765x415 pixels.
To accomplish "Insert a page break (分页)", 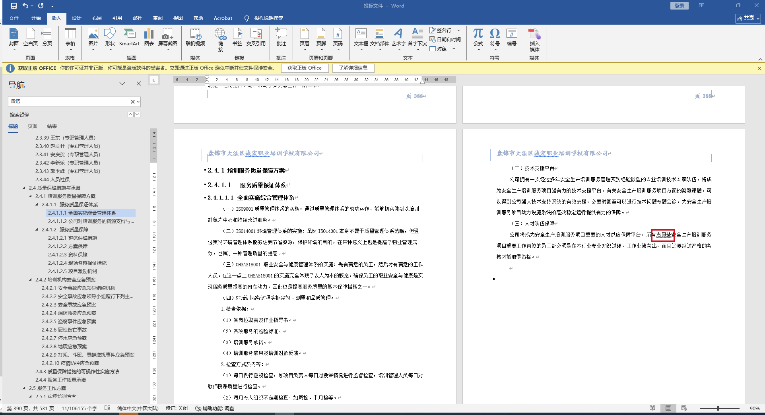I will click(47, 37).
